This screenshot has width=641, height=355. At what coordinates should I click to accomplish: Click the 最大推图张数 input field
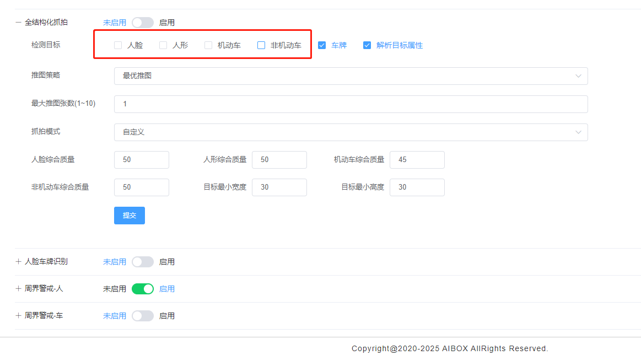[351, 104]
